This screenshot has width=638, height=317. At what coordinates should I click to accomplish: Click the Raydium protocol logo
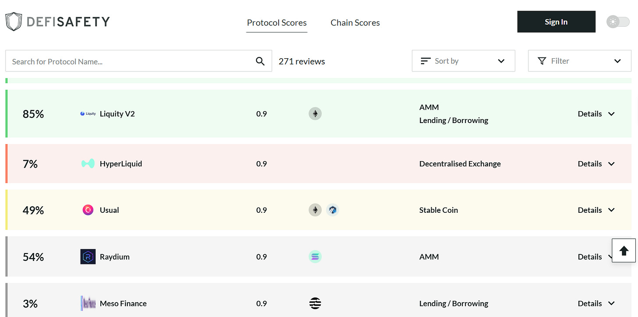pos(88,257)
